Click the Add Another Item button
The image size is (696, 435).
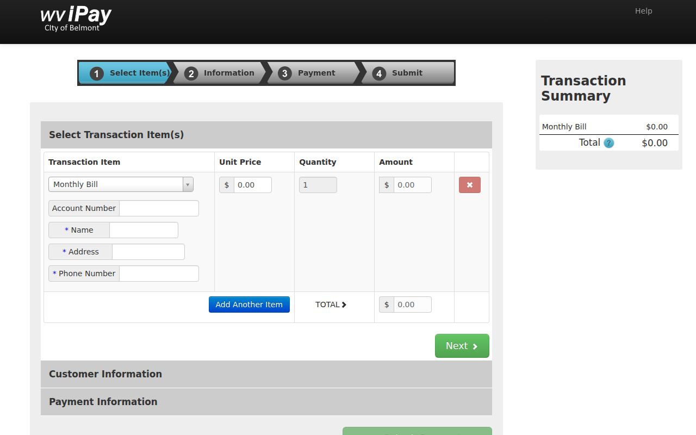click(x=249, y=304)
